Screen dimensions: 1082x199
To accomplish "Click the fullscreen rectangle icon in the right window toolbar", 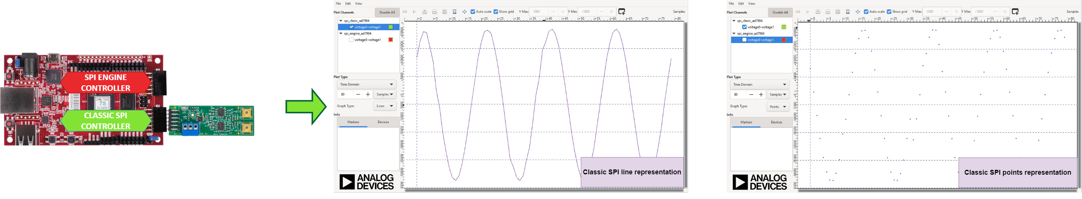I will (827, 12).
